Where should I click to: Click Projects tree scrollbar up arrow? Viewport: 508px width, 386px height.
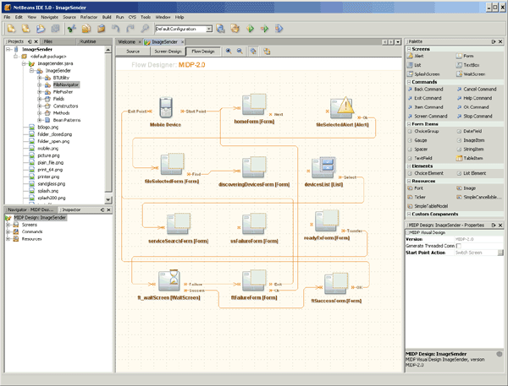pyautogui.click(x=108, y=50)
